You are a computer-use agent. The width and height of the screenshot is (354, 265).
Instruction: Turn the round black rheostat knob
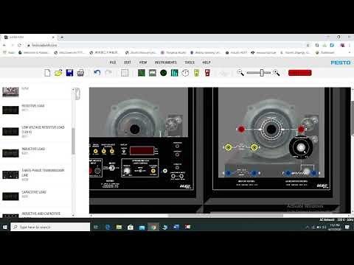point(301,148)
